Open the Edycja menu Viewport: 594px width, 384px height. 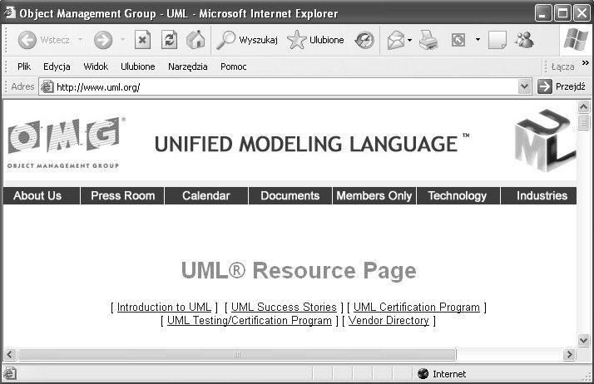57,66
